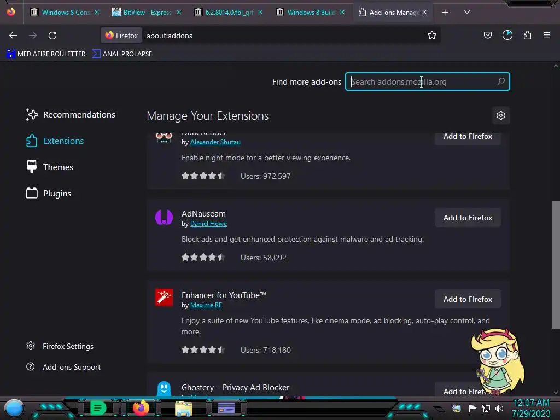Image resolution: width=560 pixels, height=420 pixels.
Task: Open the Recommendations sidebar section
Action: 71,115
